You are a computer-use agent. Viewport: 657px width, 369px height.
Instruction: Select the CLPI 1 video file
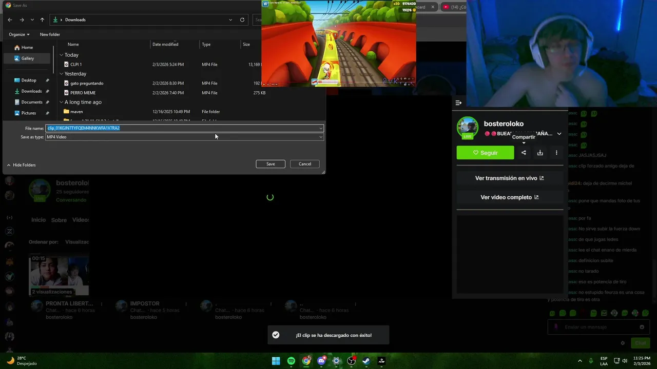(76, 65)
